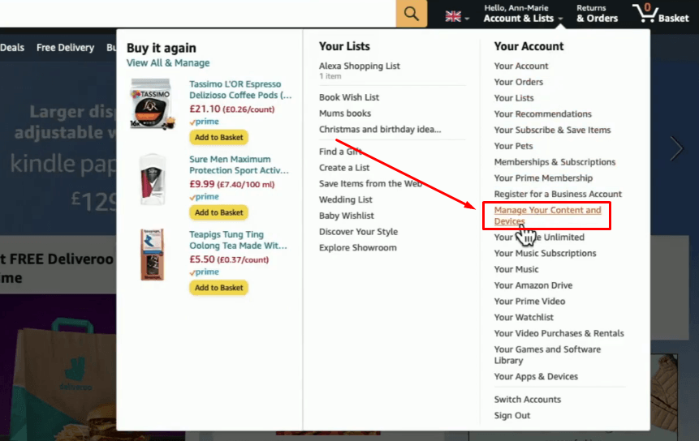Open Alexa Shopping List
699x441 pixels.
coord(360,66)
